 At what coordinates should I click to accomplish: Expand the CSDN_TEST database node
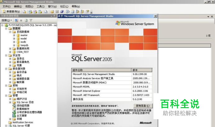10,52
